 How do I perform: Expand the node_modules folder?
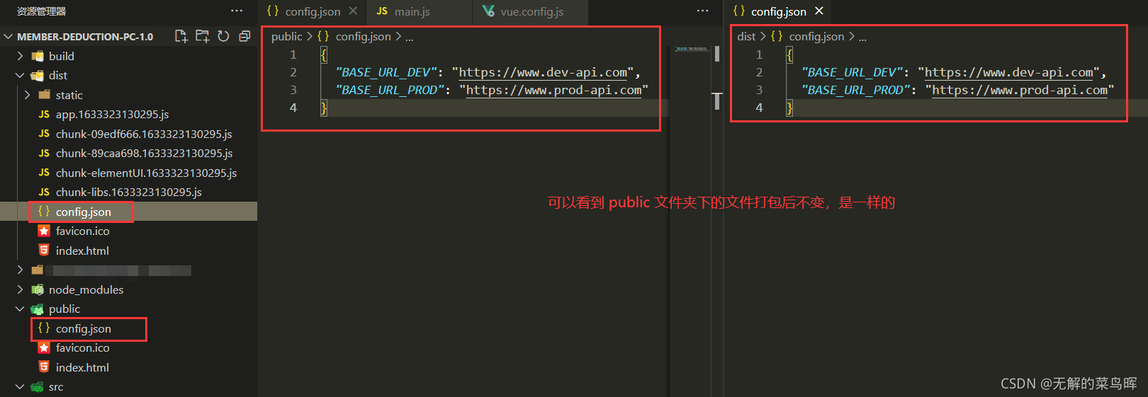tap(20, 289)
